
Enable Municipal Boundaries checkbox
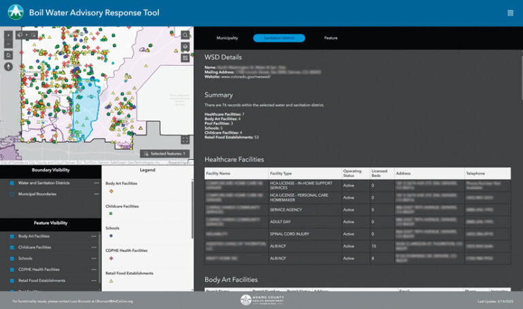[12, 194]
